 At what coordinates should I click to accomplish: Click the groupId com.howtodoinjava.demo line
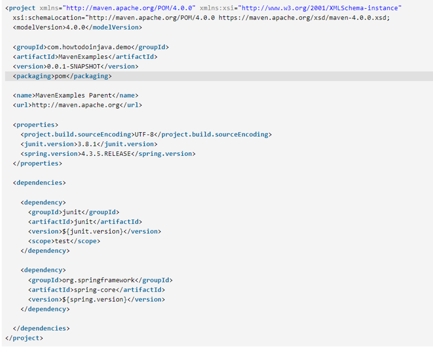[x=91, y=47]
